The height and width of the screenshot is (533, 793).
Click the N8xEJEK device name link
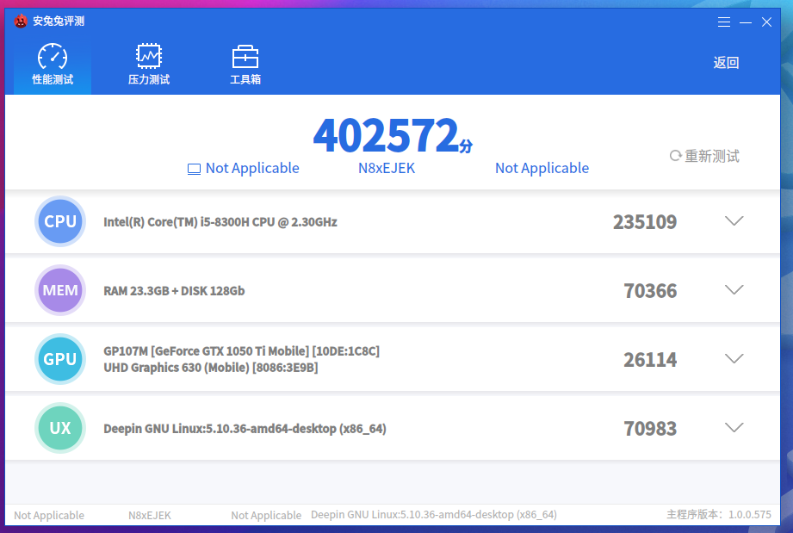tap(387, 169)
